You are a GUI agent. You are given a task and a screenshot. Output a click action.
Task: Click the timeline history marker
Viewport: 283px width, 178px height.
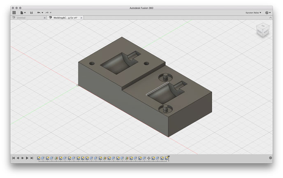[x=169, y=158]
